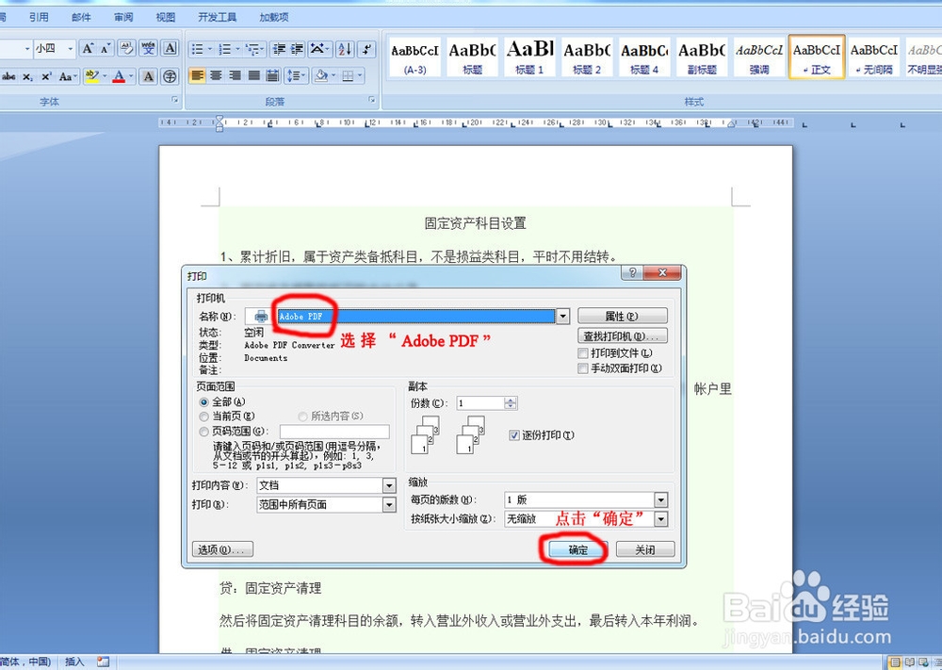
Task: Open the font color dropdown arrow
Action: (x=131, y=76)
